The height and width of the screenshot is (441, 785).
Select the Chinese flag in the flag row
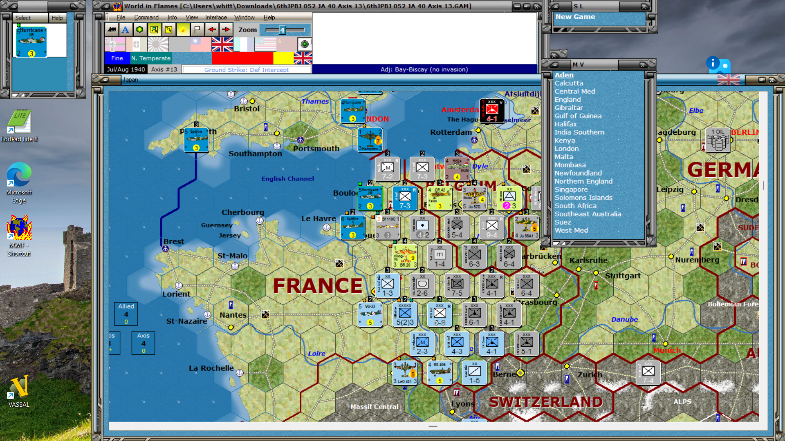point(201,44)
